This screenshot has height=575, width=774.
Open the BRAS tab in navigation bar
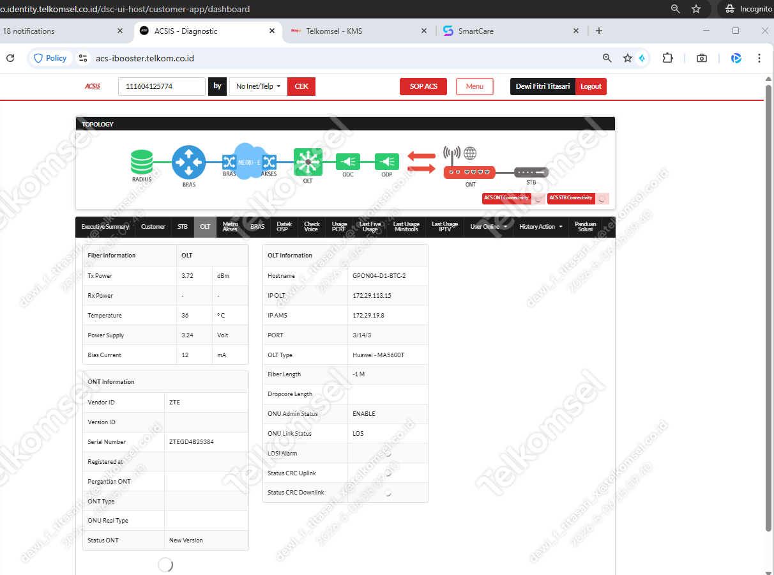257,227
